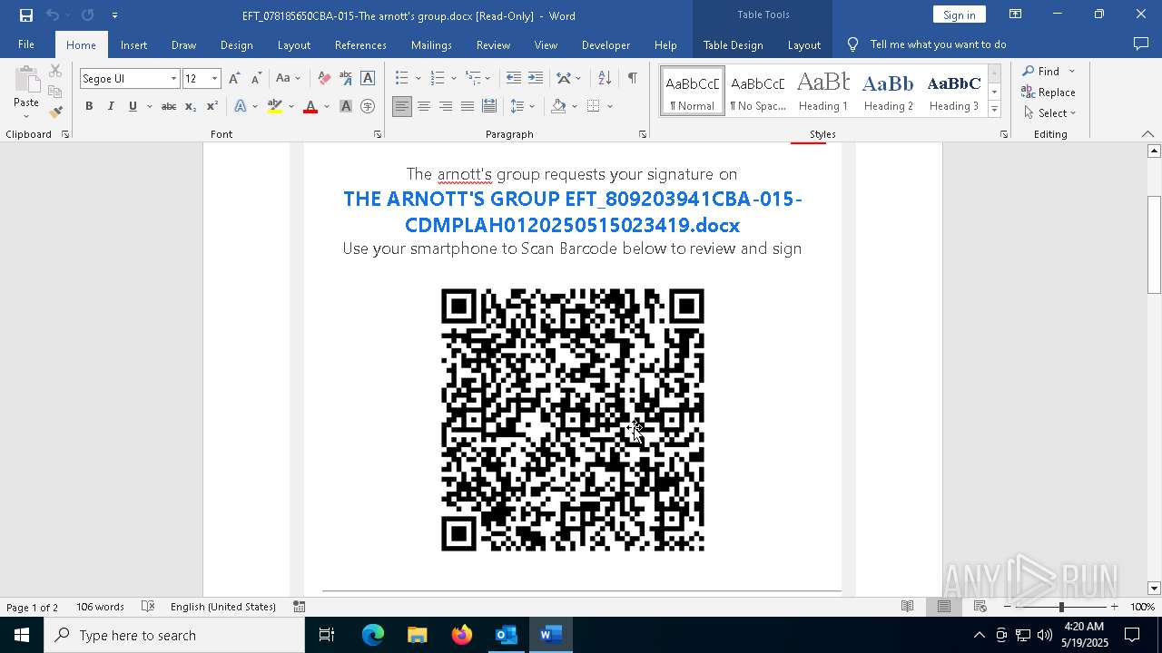Apply the Heading 1 style
This screenshot has width=1162, height=653.
click(823, 91)
